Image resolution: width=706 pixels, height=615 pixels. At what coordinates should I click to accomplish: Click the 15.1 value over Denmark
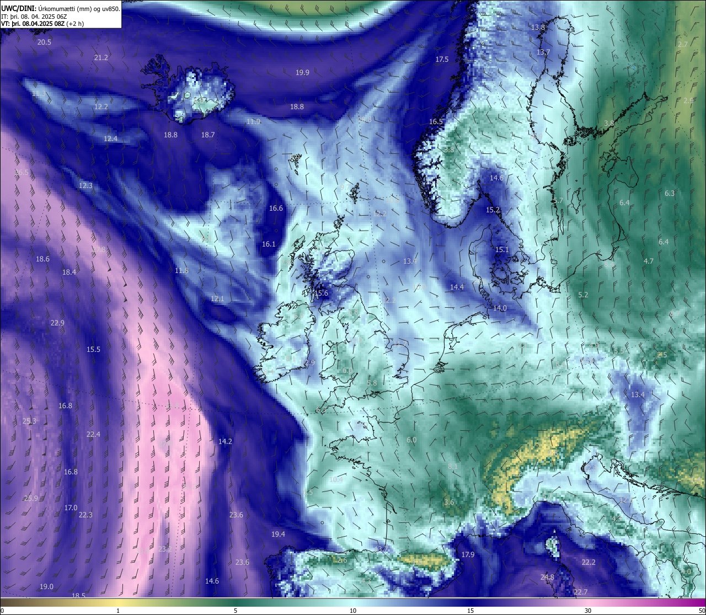point(501,249)
